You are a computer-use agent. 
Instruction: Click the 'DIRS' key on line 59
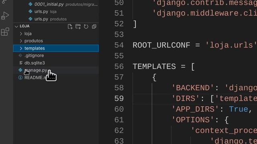[x=185, y=99]
